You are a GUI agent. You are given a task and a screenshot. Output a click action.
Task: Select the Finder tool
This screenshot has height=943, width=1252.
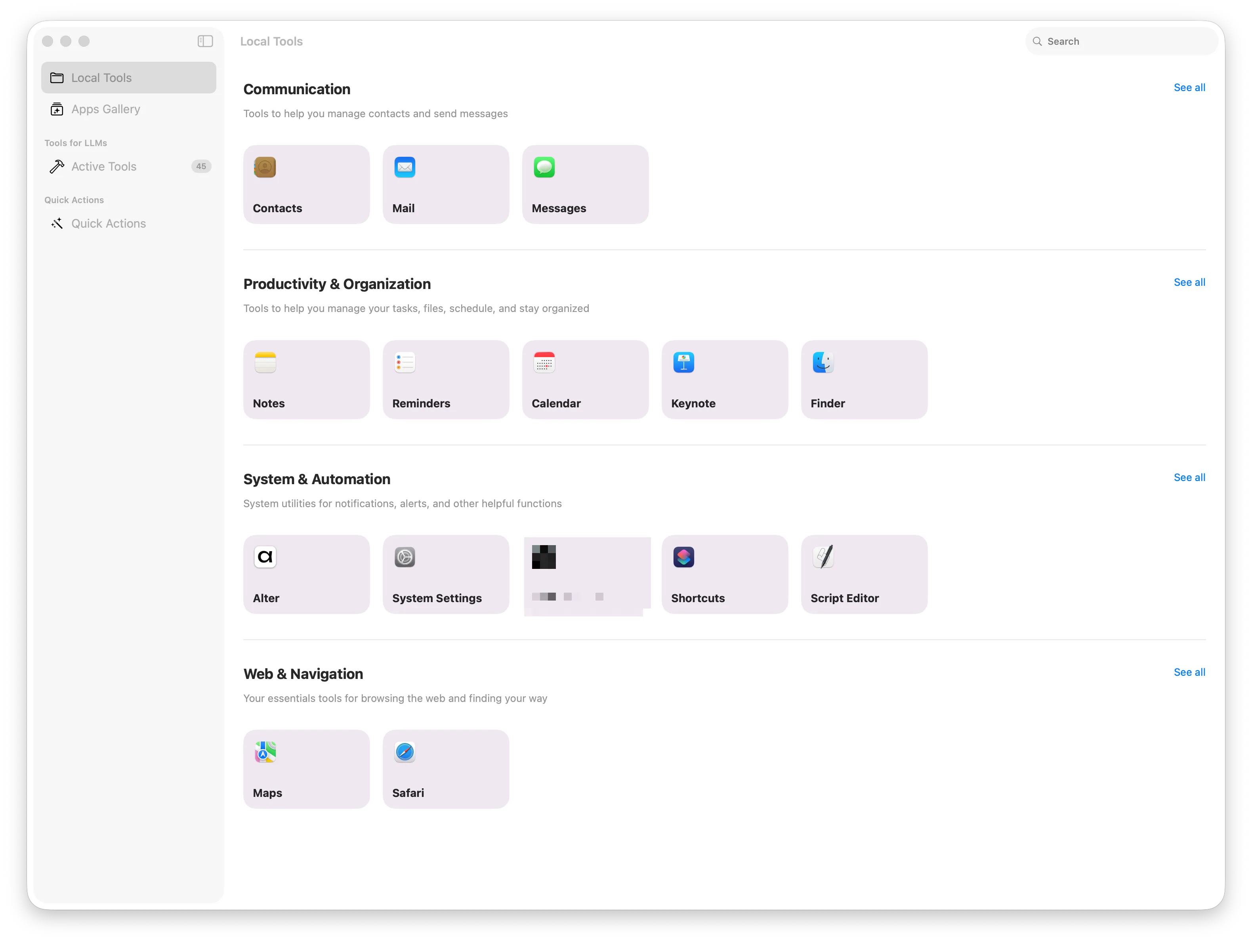(864, 379)
